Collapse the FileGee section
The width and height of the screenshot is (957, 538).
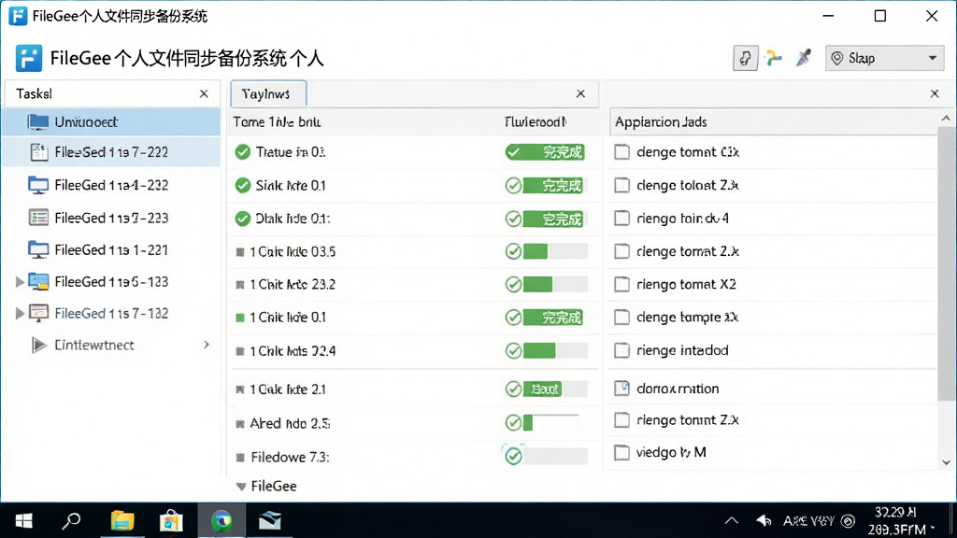tap(241, 487)
